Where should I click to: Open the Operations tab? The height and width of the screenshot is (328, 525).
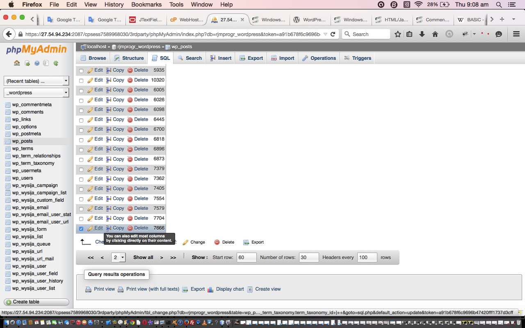pos(319,58)
